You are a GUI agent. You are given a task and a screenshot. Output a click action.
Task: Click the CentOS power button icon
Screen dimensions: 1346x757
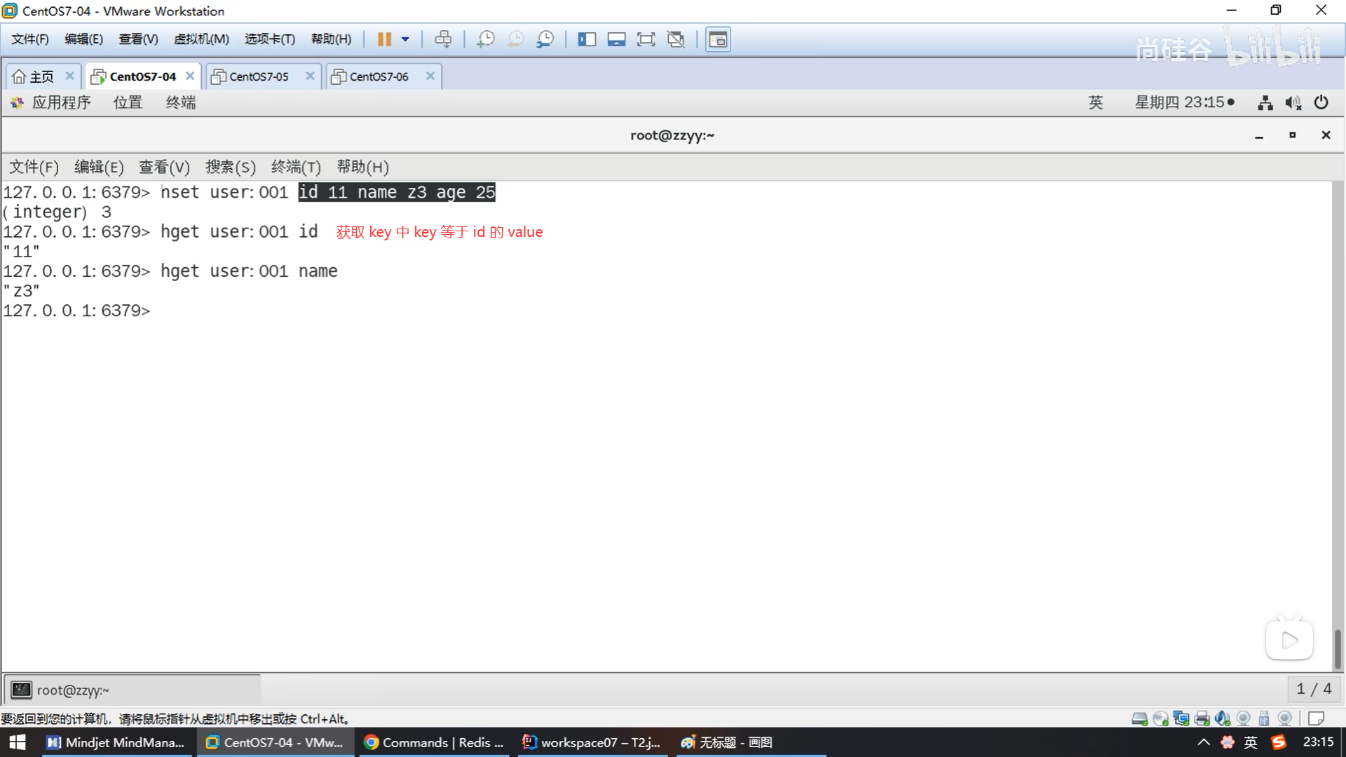[1321, 102]
